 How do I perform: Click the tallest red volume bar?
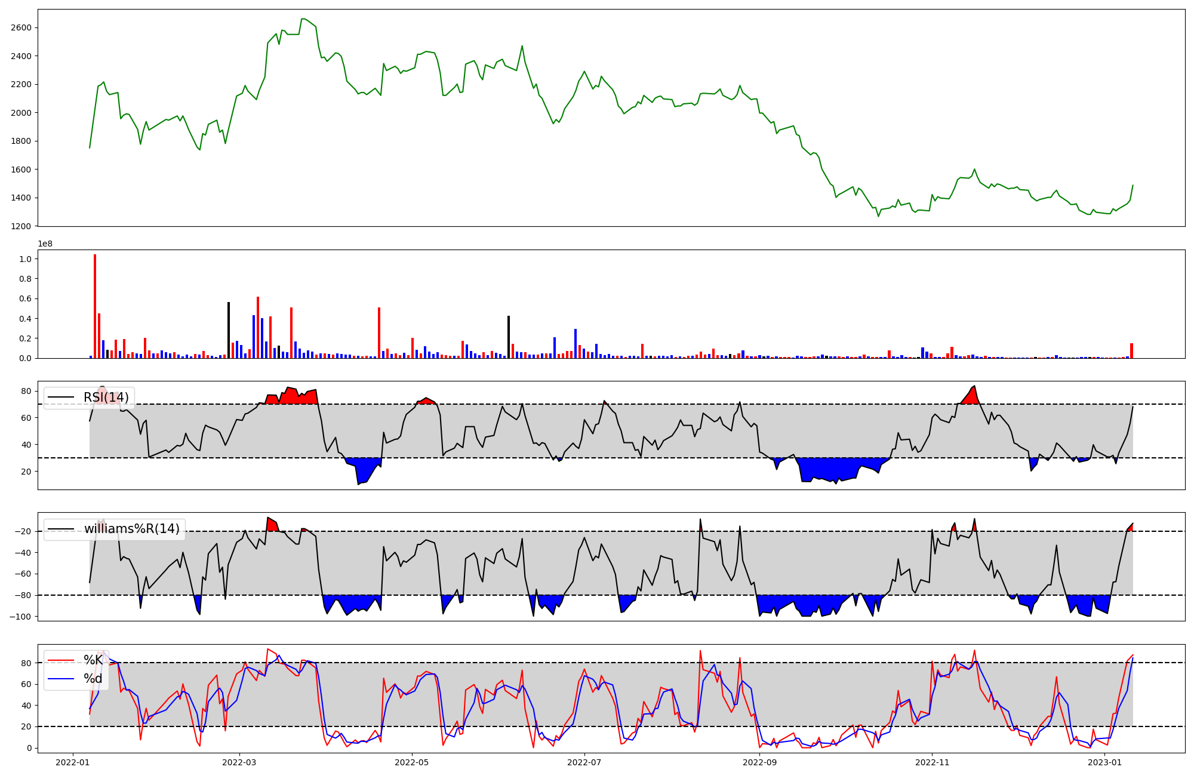point(95,306)
